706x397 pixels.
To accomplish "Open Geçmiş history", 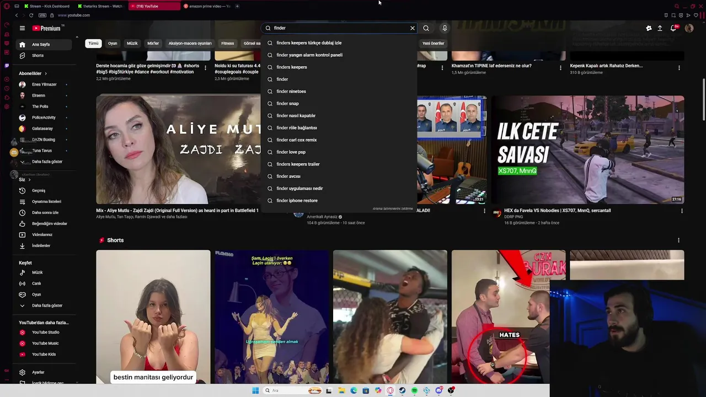I will [x=44, y=191].
